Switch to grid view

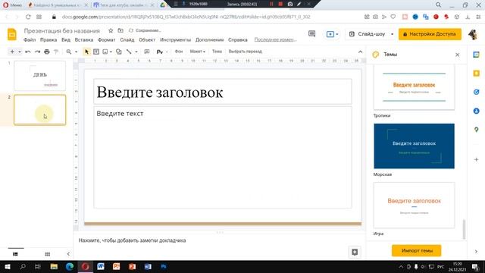pos(47,254)
